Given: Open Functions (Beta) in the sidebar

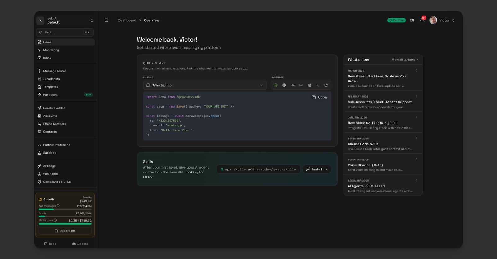Looking at the screenshot, I should 65,95.
